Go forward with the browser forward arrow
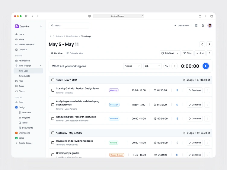Screen dimensions: 227x170 37,16
